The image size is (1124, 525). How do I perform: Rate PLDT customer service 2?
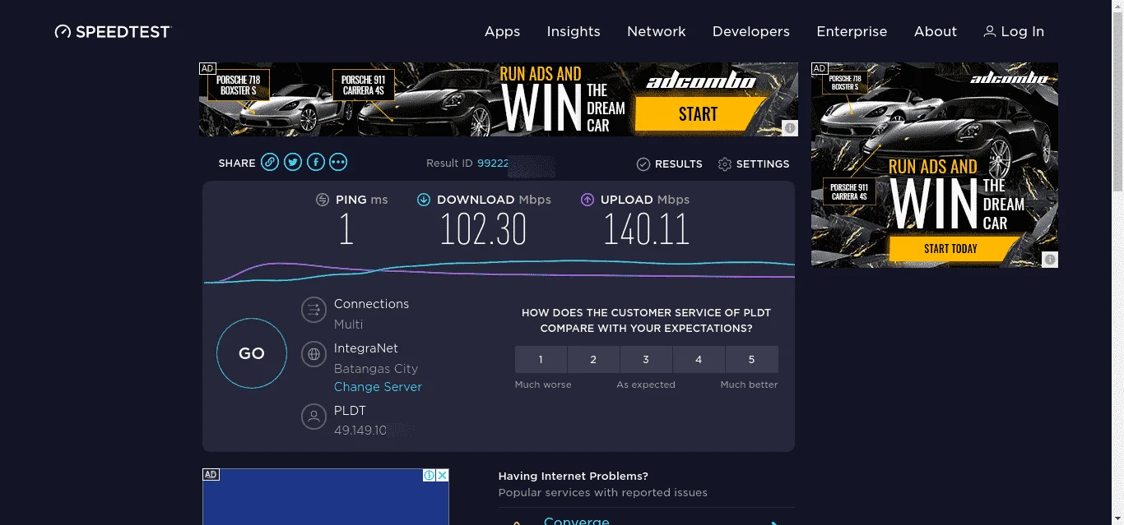pyautogui.click(x=593, y=360)
